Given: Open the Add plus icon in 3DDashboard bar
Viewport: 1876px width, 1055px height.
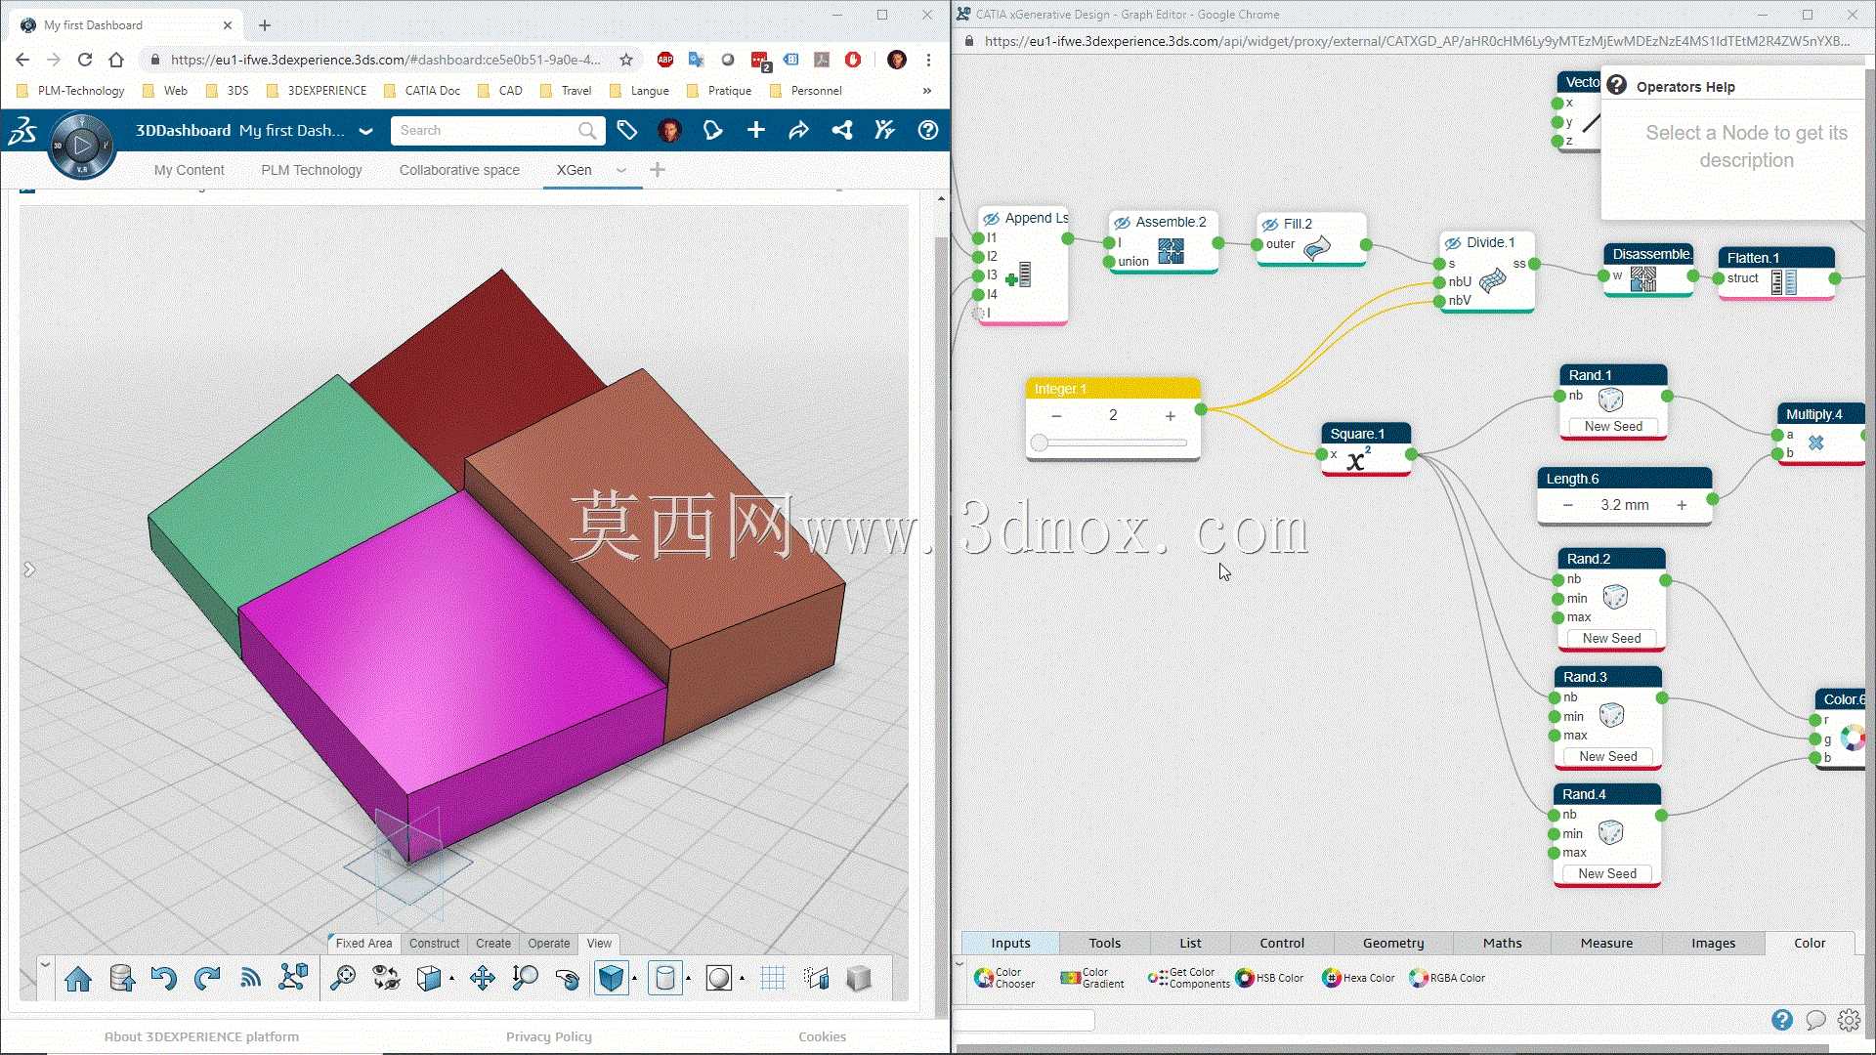Looking at the screenshot, I should click(x=756, y=130).
